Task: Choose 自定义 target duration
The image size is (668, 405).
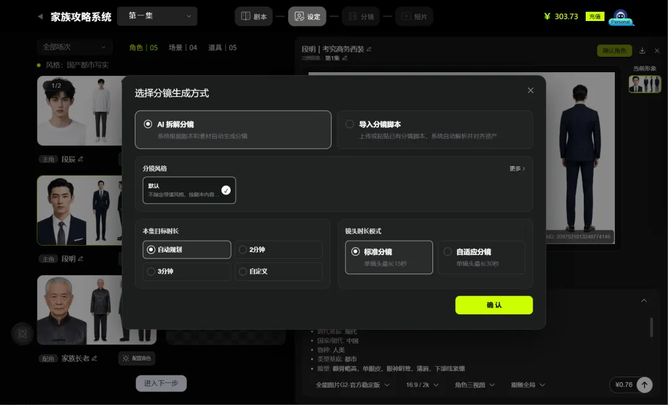Action: [x=278, y=272]
